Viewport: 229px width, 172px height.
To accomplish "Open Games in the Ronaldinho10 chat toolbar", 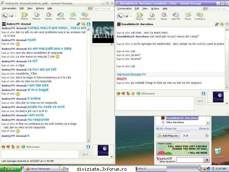I will coord(164,16).
